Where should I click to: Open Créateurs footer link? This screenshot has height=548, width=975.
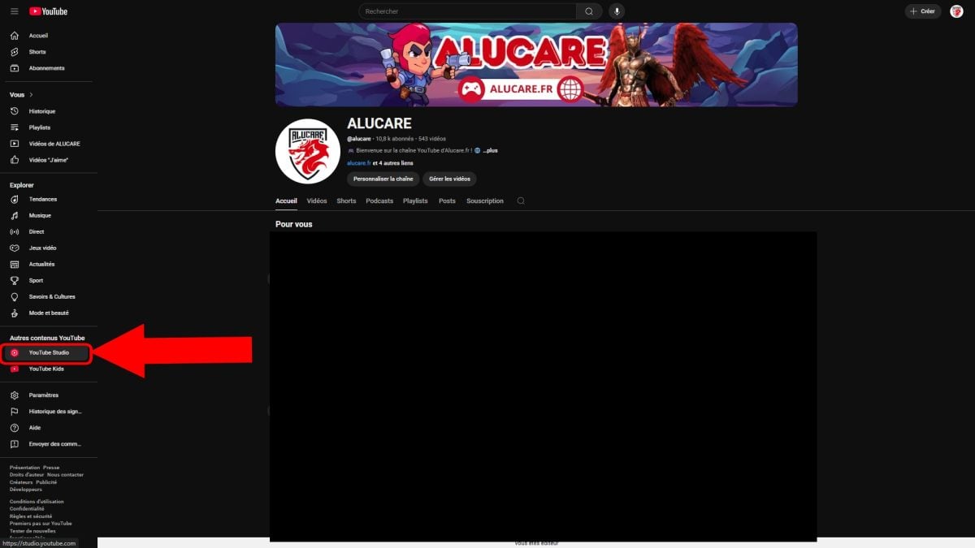pyautogui.click(x=21, y=482)
